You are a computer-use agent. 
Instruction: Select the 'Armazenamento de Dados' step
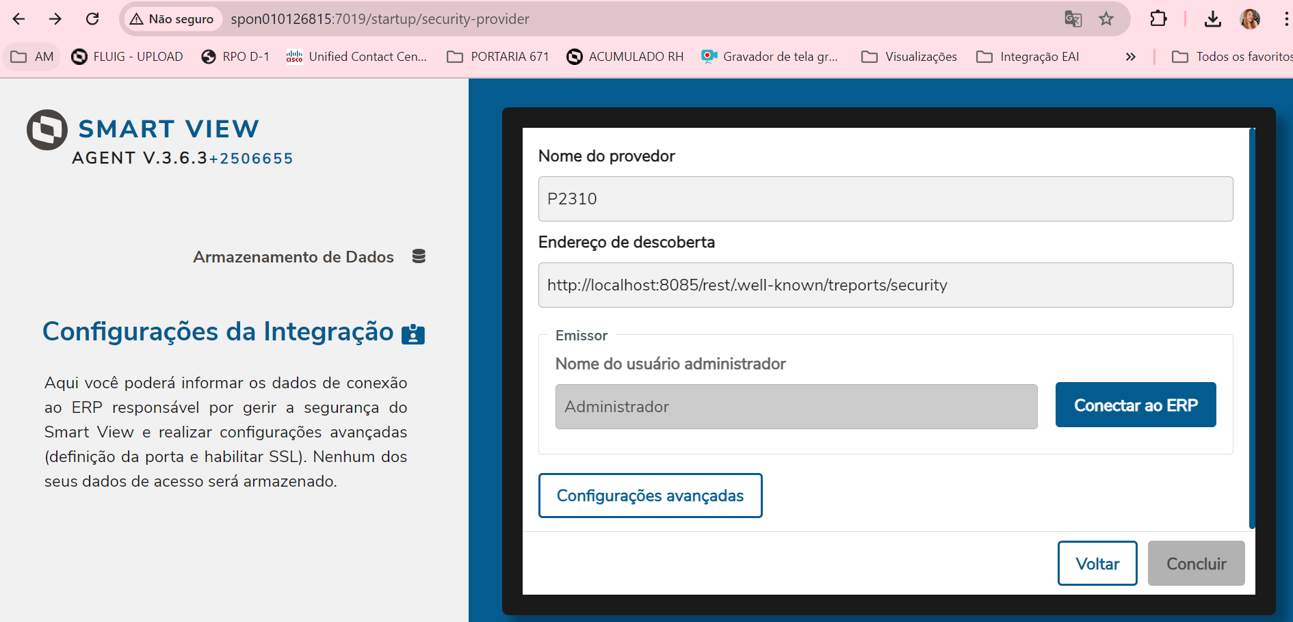pyautogui.click(x=293, y=257)
